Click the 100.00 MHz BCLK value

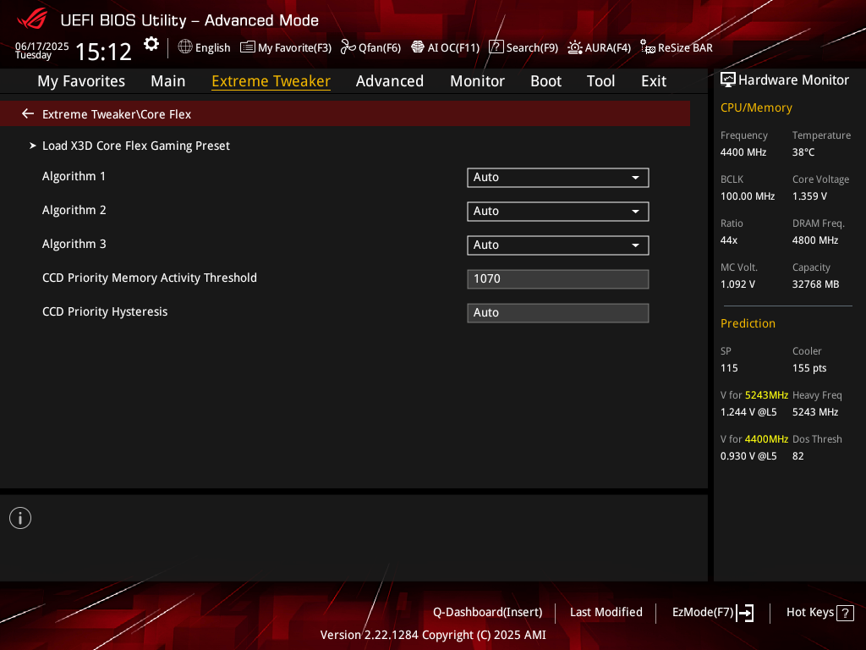[x=748, y=196]
